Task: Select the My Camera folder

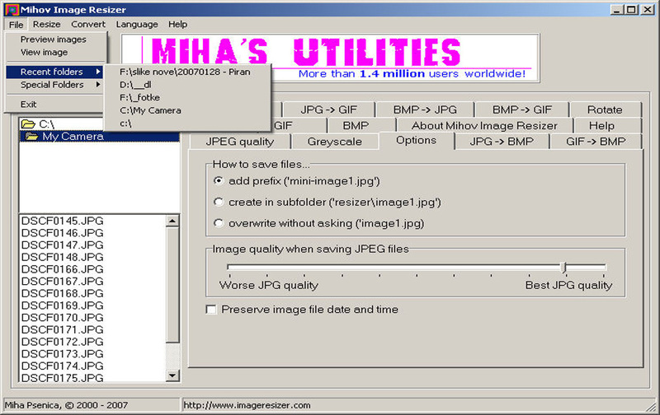Action: point(99,137)
